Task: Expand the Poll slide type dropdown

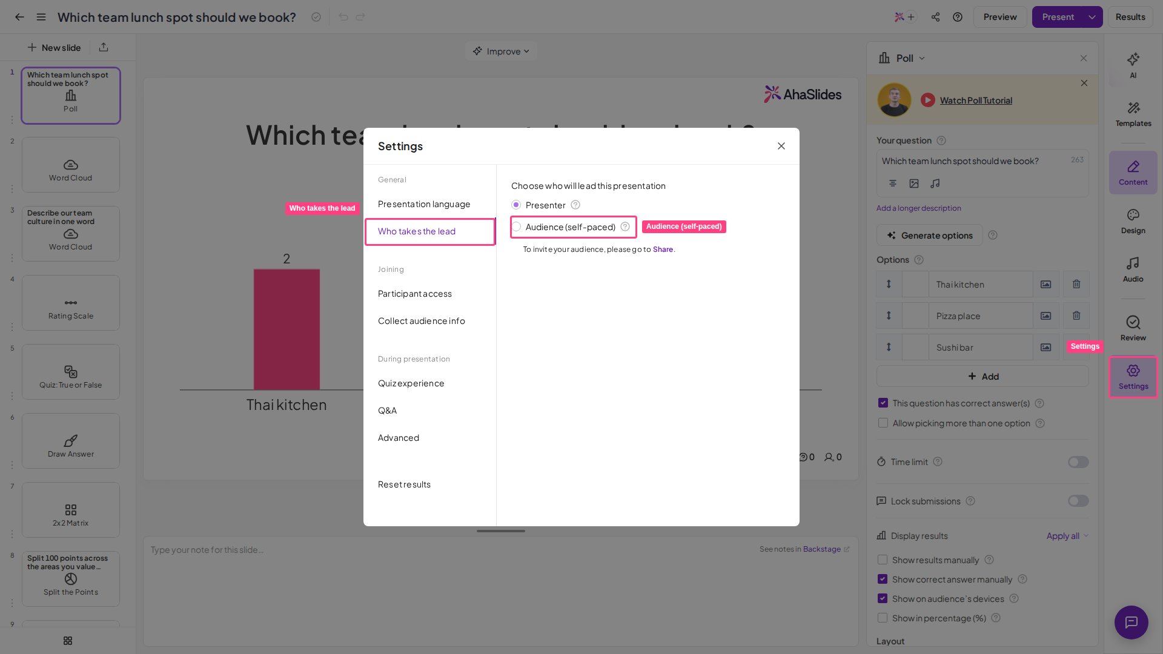Action: pos(903,58)
